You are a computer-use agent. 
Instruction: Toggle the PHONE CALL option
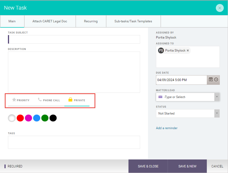click(49, 100)
